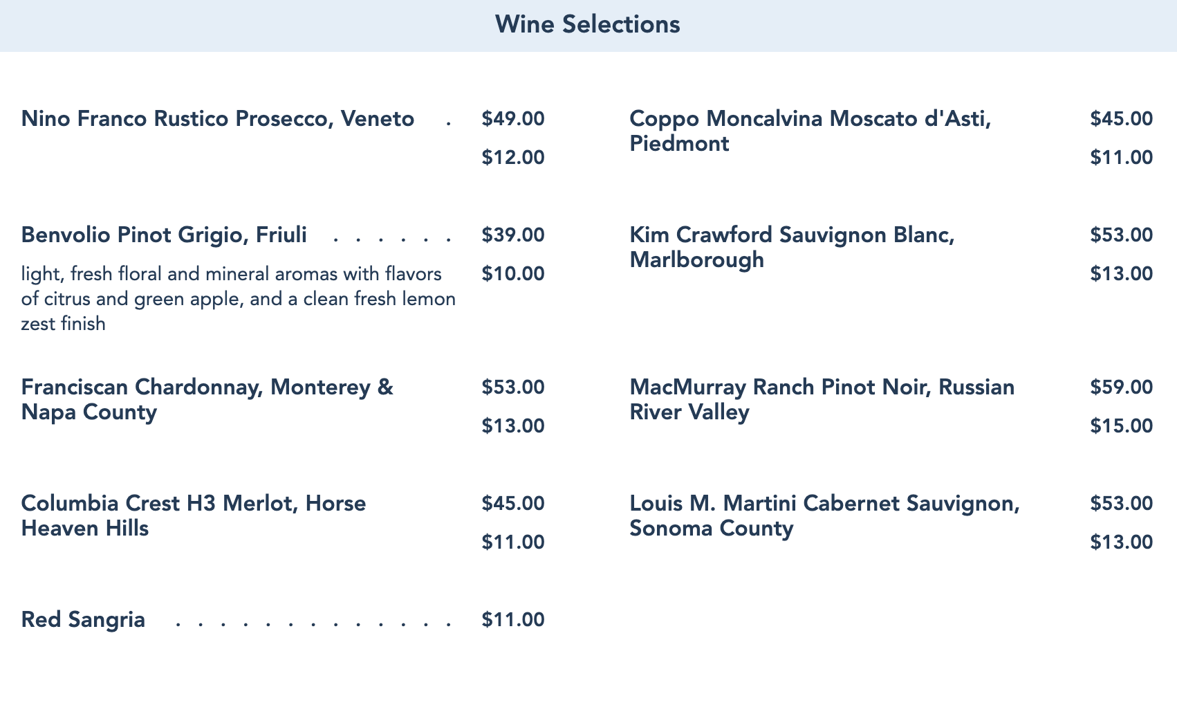Click the $59.00 Pinot Noir price
Viewport: 1177px width, 703px height.
point(1122,387)
